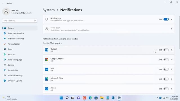Click the Outlook app icon in list

47,50
